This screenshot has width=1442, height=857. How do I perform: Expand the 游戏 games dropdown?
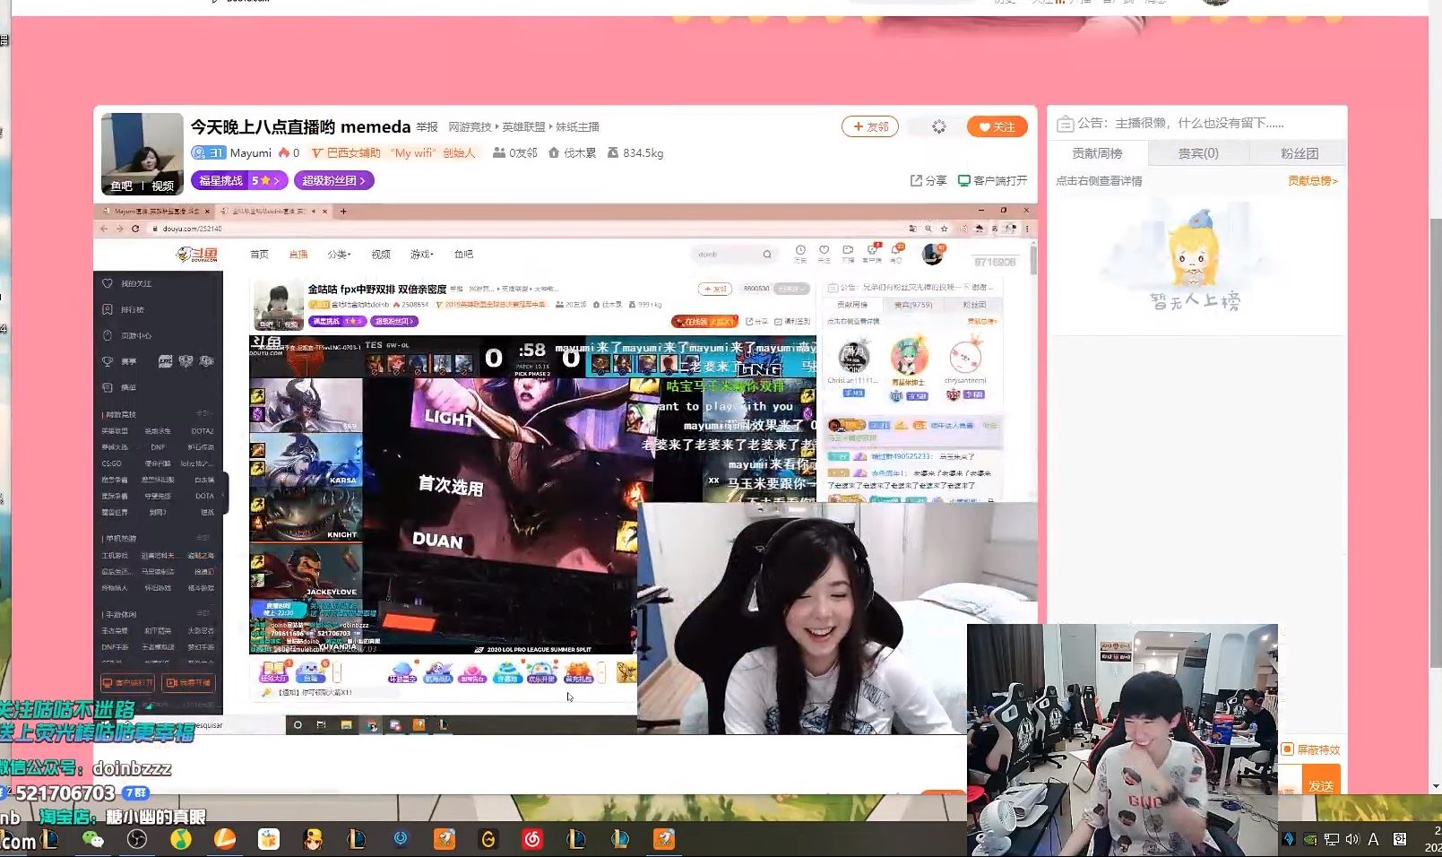[x=420, y=254]
